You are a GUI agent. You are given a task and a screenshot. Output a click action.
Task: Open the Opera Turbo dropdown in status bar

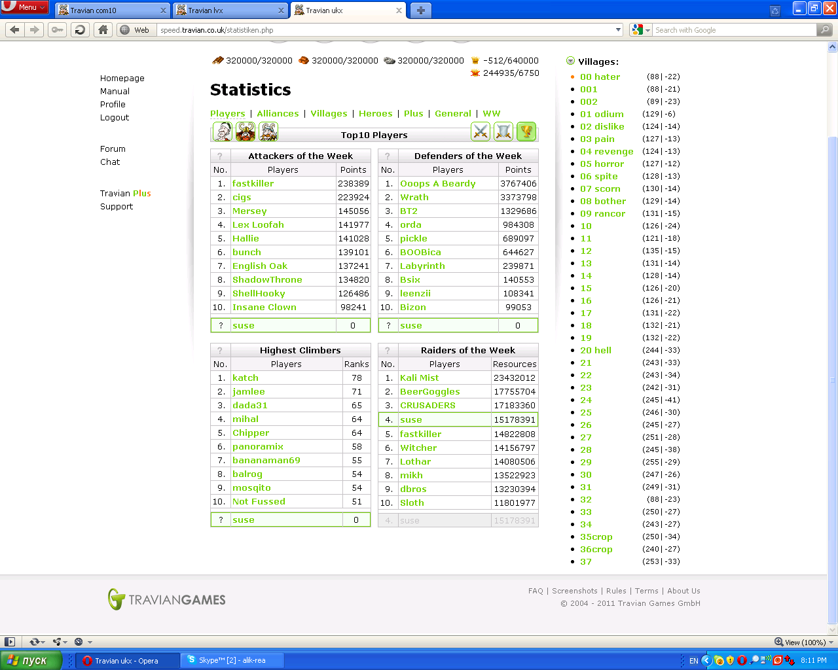82,642
